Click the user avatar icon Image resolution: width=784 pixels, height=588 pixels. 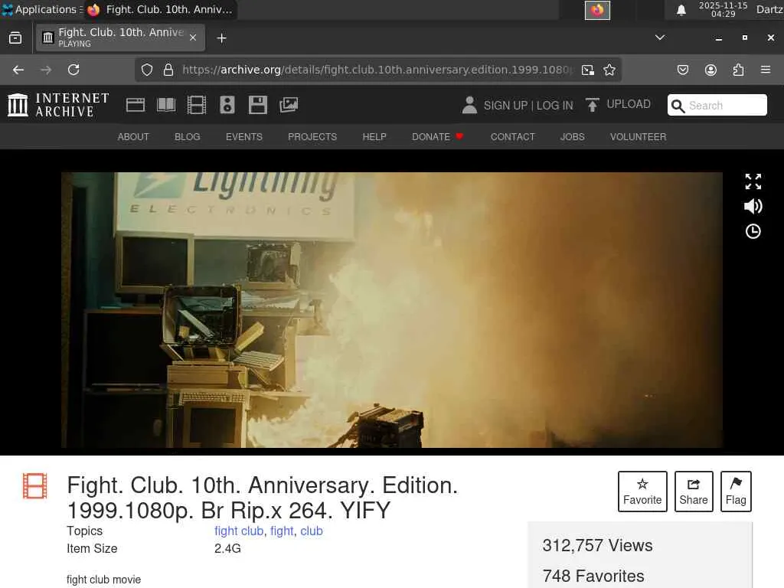pyautogui.click(x=469, y=105)
